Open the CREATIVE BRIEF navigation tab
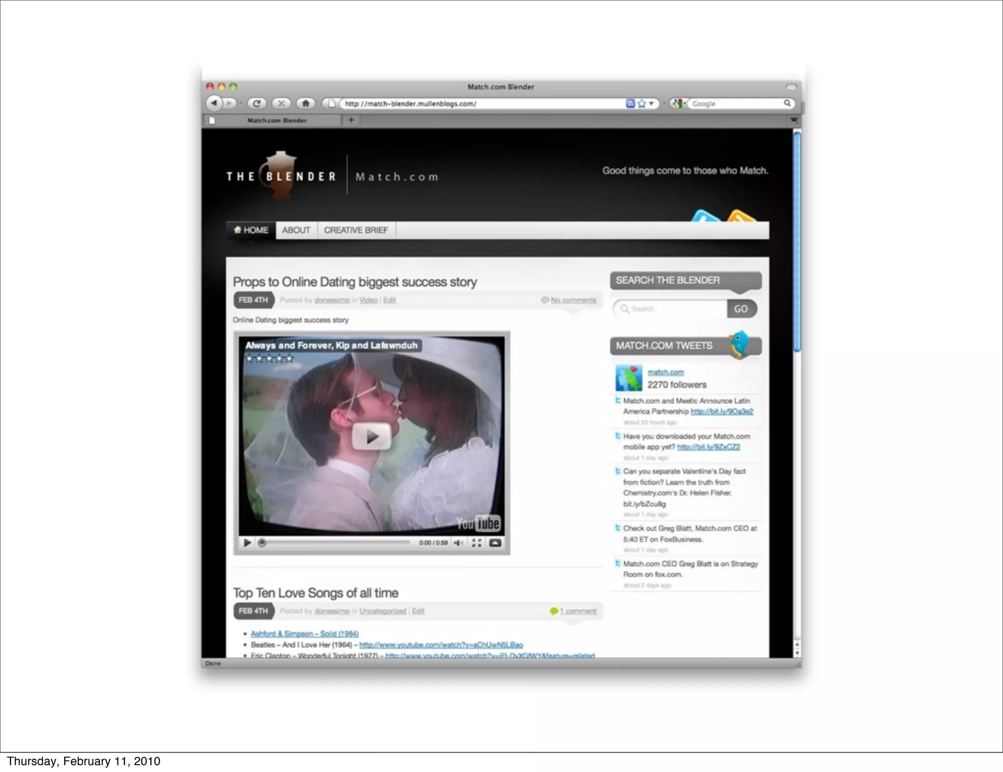Viewport: 1003px width, 772px height. point(356,230)
